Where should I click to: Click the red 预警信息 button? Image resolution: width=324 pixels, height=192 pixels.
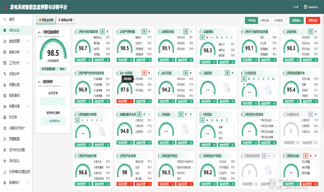(312, 20)
